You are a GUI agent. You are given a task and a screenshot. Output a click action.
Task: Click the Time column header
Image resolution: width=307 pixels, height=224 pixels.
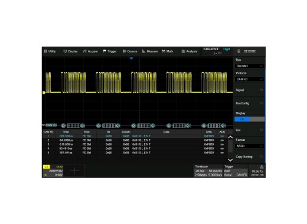[x=66, y=132]
